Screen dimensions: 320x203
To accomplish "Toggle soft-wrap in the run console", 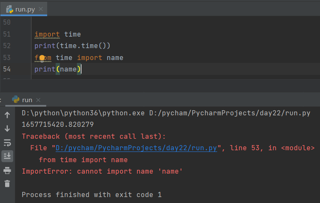I will tap(7, 142).
